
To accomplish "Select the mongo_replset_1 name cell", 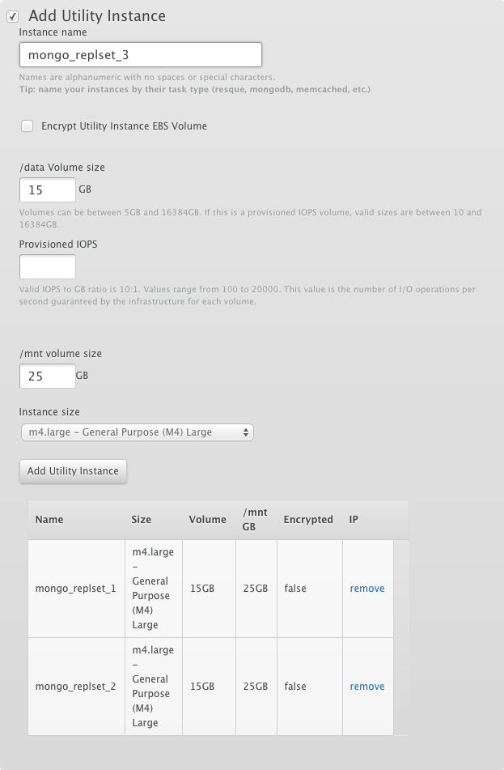I will [76, 589].
